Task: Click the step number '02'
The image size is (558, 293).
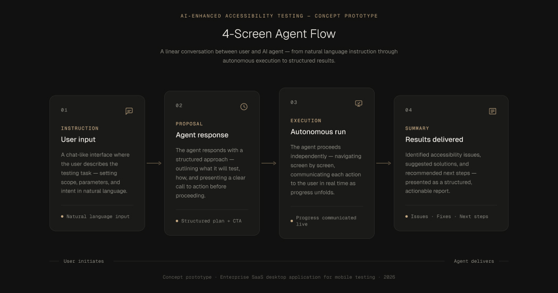Action: pyautogui.click(x=179, y=105)
